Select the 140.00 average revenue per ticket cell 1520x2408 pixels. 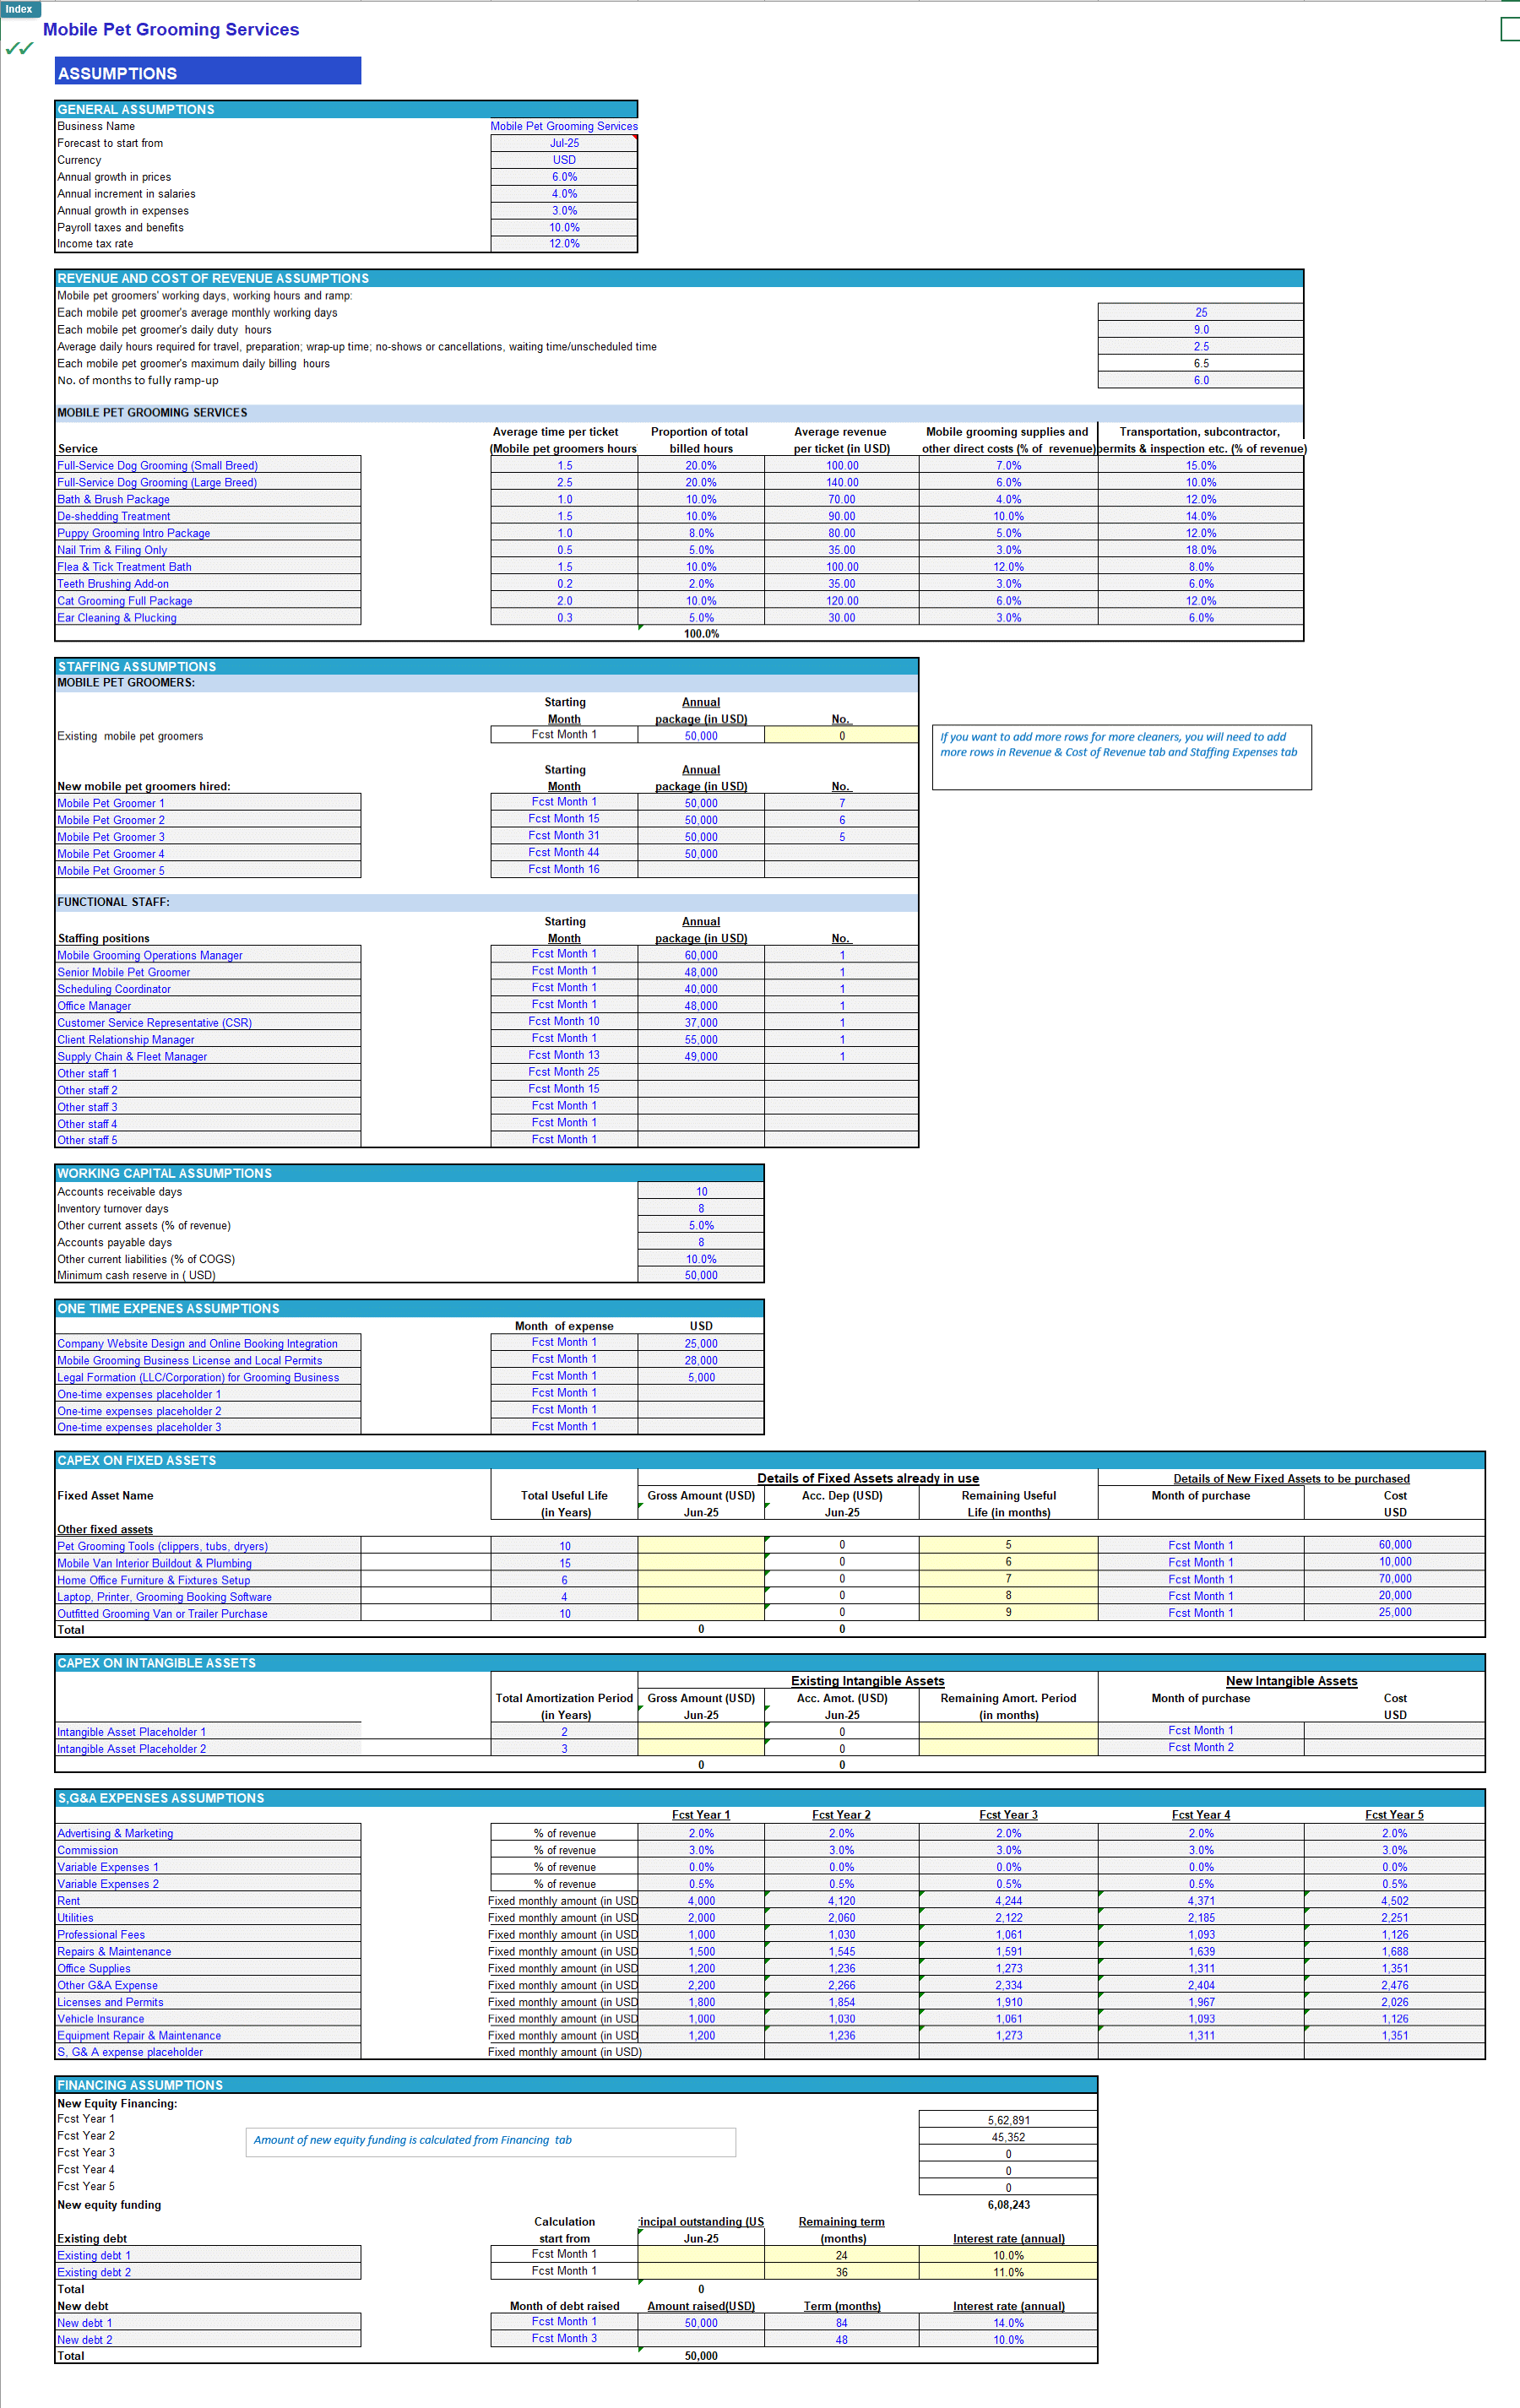pyautogui.click(x=841, y=482)
